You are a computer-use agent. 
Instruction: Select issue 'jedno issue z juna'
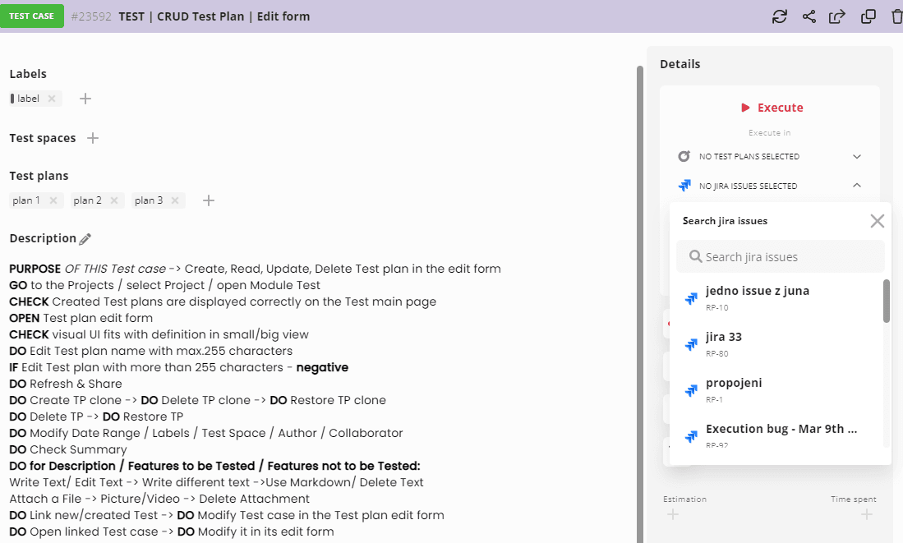[x=777, y=297]
